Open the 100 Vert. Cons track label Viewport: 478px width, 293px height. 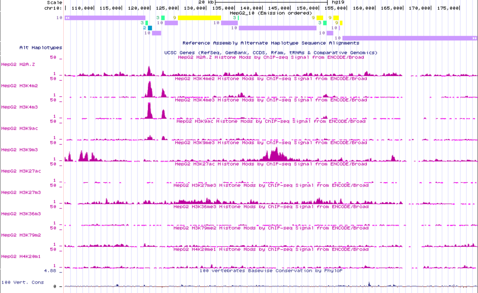[x=23, y=282]
